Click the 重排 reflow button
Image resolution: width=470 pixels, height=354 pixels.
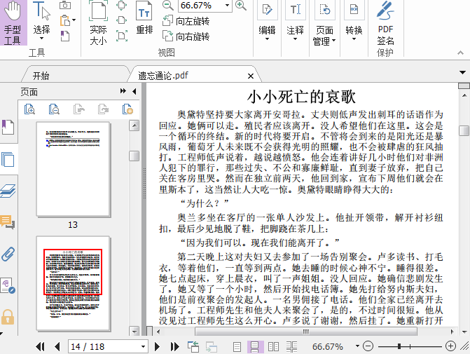pos(144,18)
